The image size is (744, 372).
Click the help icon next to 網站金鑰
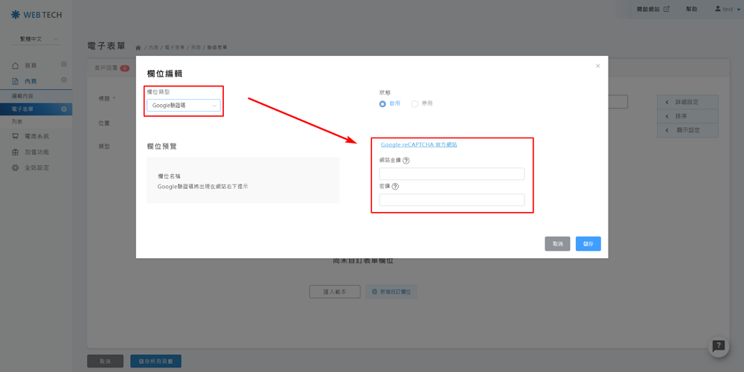tap(407, 160)
